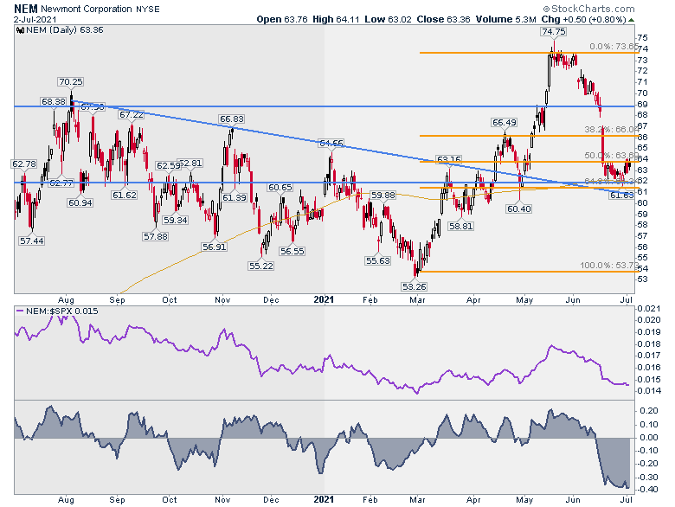Click the candlestick icon beside NEM (Daily)
This screenshot has width=675, height=507.
(x=20, y=30)
